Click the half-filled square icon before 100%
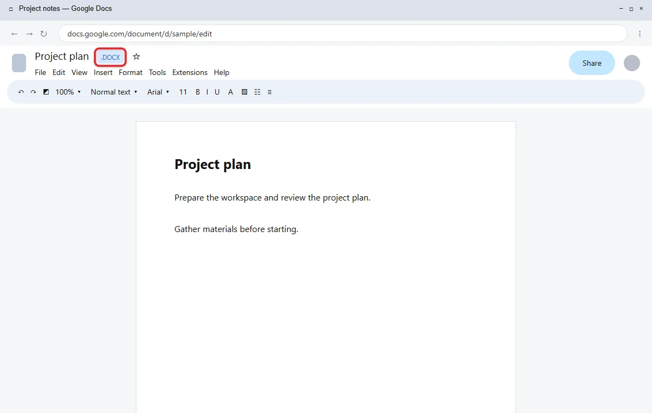 46,92
